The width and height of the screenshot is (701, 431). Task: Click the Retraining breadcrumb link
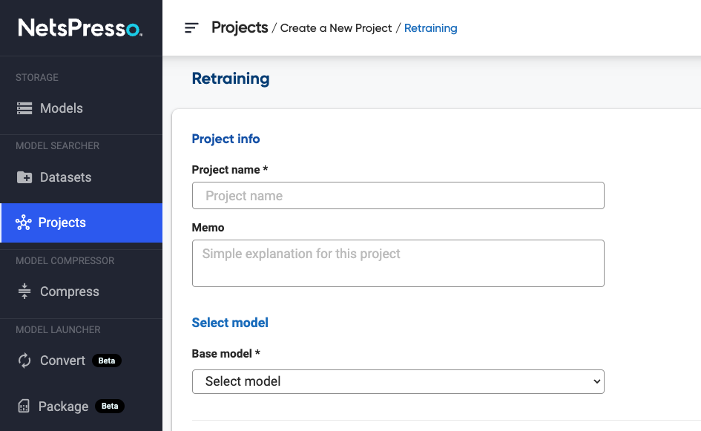click(430, 28)
